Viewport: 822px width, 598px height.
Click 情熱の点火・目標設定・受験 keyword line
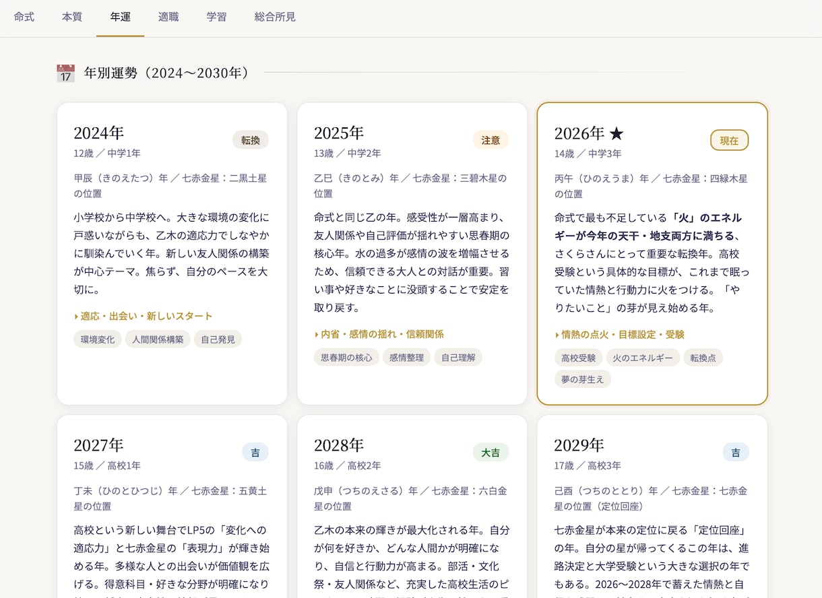[620, 334]
